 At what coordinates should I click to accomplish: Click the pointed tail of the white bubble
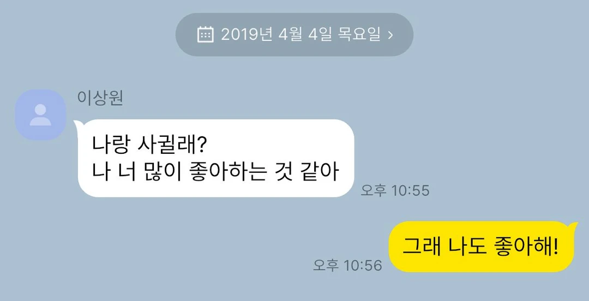76,124
